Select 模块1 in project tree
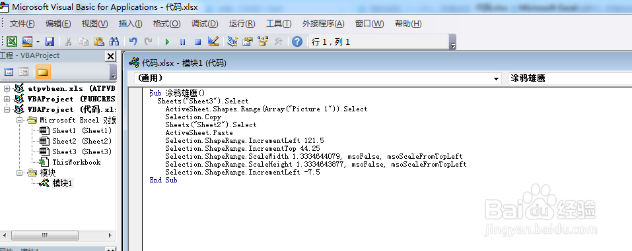The image size is (632, 251). point(62,183)
